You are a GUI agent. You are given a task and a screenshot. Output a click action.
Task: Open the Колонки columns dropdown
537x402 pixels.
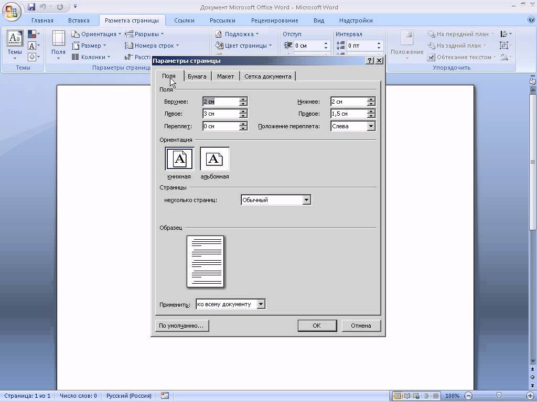pyautogui.click(x=91, y=57)
